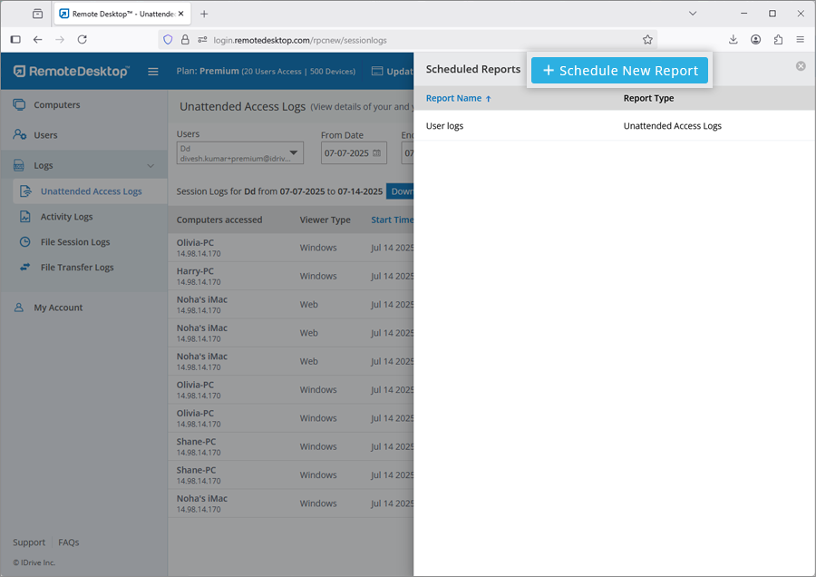Open the FAQs link
The image size is (816, 577).
coord(69,543)
